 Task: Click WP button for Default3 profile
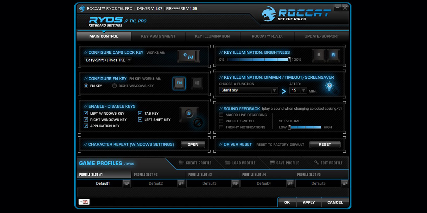click(x=235, y=184)
